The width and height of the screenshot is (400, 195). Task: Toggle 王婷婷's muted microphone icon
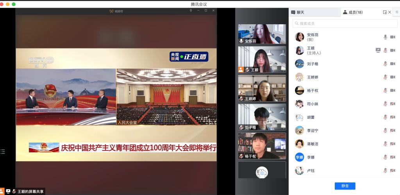[x=385, y=77]
